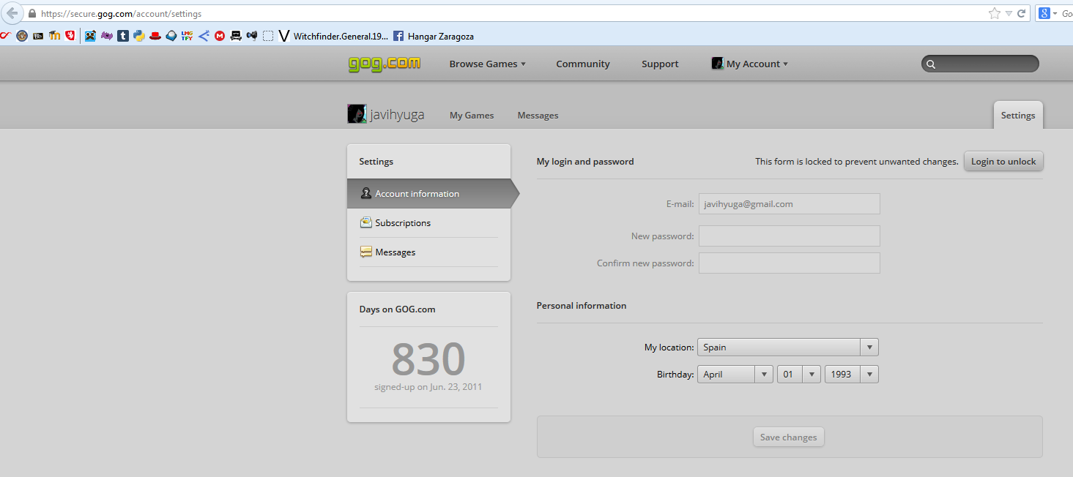The image size is (1073, 477).
Task: Open the skull pirate bookmark icon
Action: pos(236,35)
